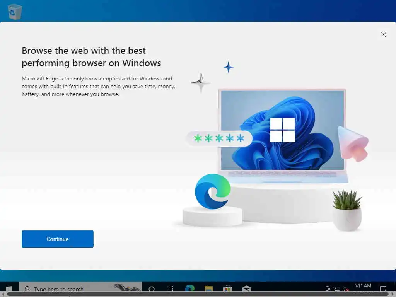Screen dimensions: 396x297
Task: Open the Mail app from the taskbar
Action: pyautogui.click(x=246, y=288)
